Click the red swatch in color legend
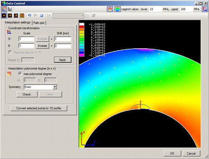Screen dimensions: 209x159 tap(82, 27)
